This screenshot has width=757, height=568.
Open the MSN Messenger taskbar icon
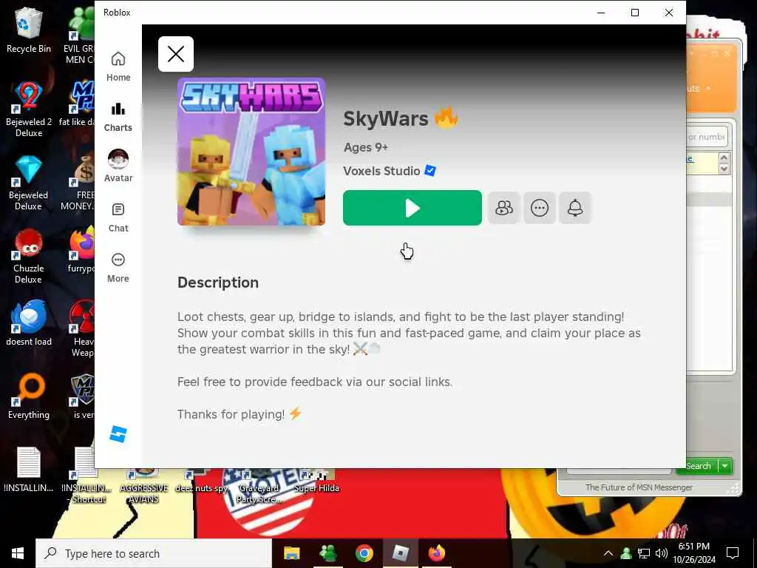(327, 553)
